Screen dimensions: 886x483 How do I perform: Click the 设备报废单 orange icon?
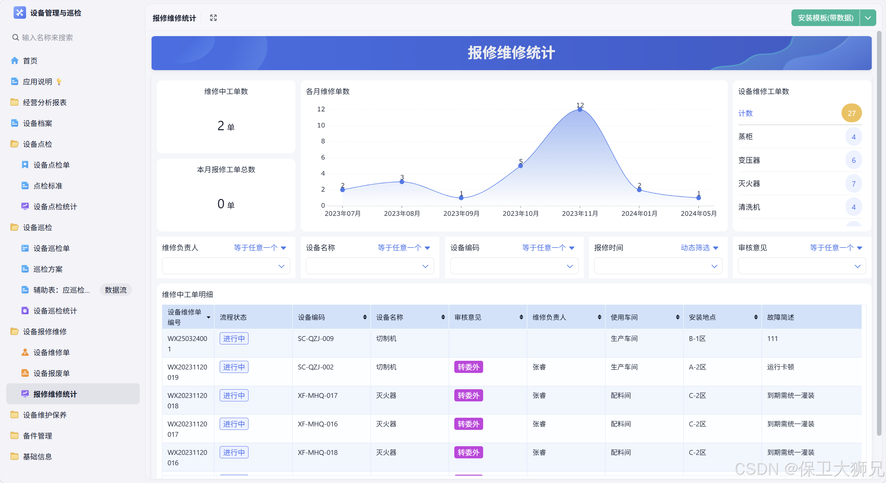[25, 373]
